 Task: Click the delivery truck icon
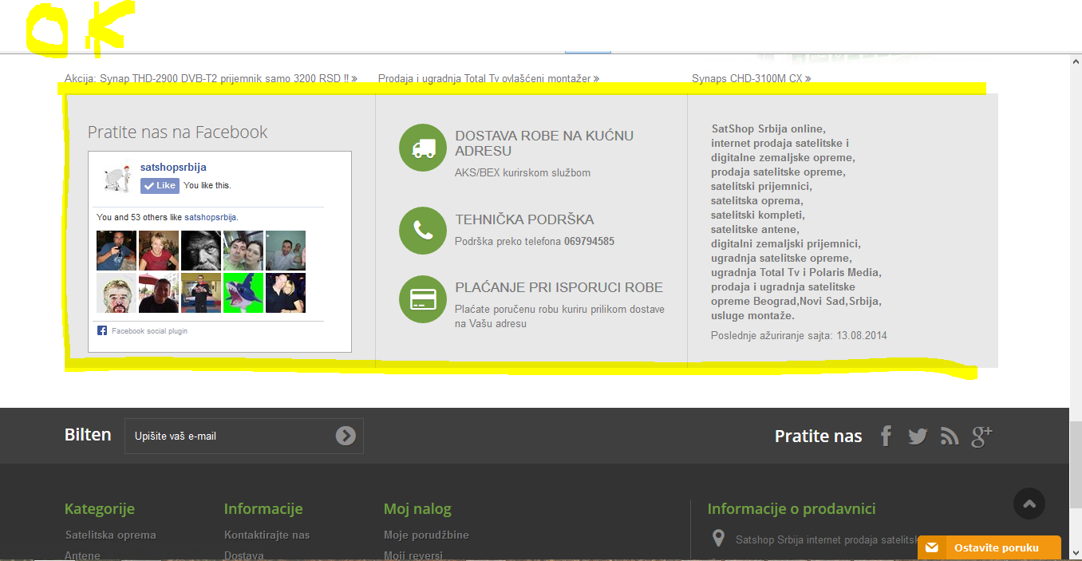pyautogui.click(x=423, y=148)
